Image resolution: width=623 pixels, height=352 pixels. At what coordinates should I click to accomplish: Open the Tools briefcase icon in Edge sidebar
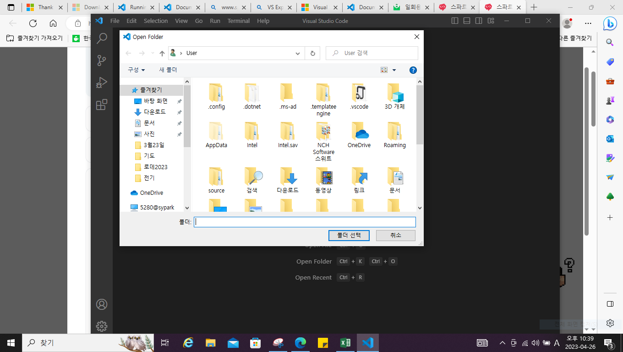click(x=610, y=81)
